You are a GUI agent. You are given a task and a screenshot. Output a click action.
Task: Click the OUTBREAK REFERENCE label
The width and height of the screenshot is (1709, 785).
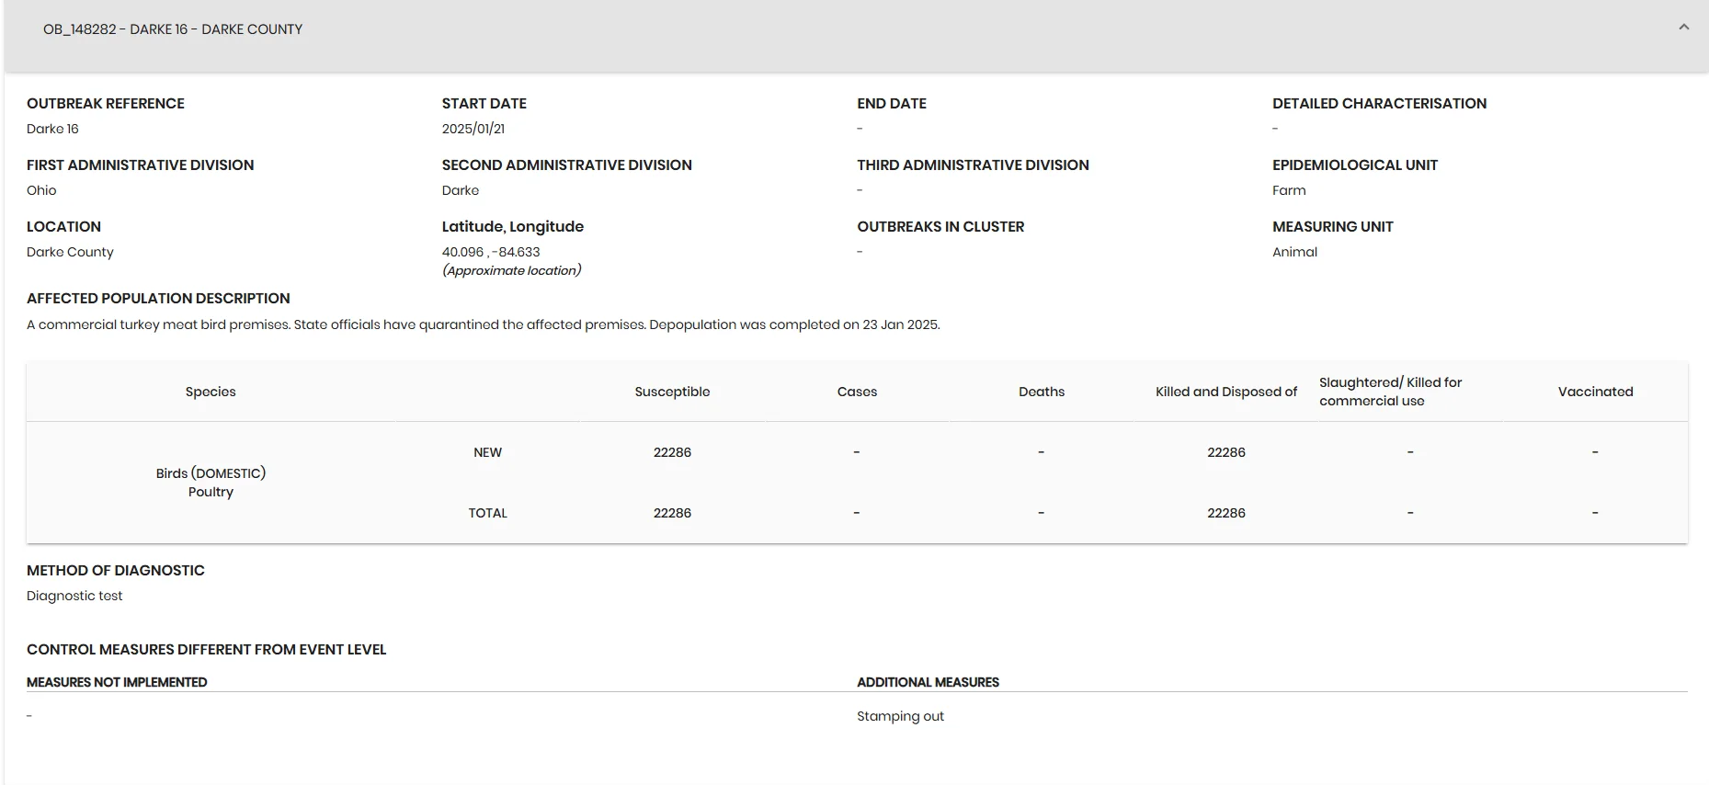pyautogui.click(x=106, y=104)
